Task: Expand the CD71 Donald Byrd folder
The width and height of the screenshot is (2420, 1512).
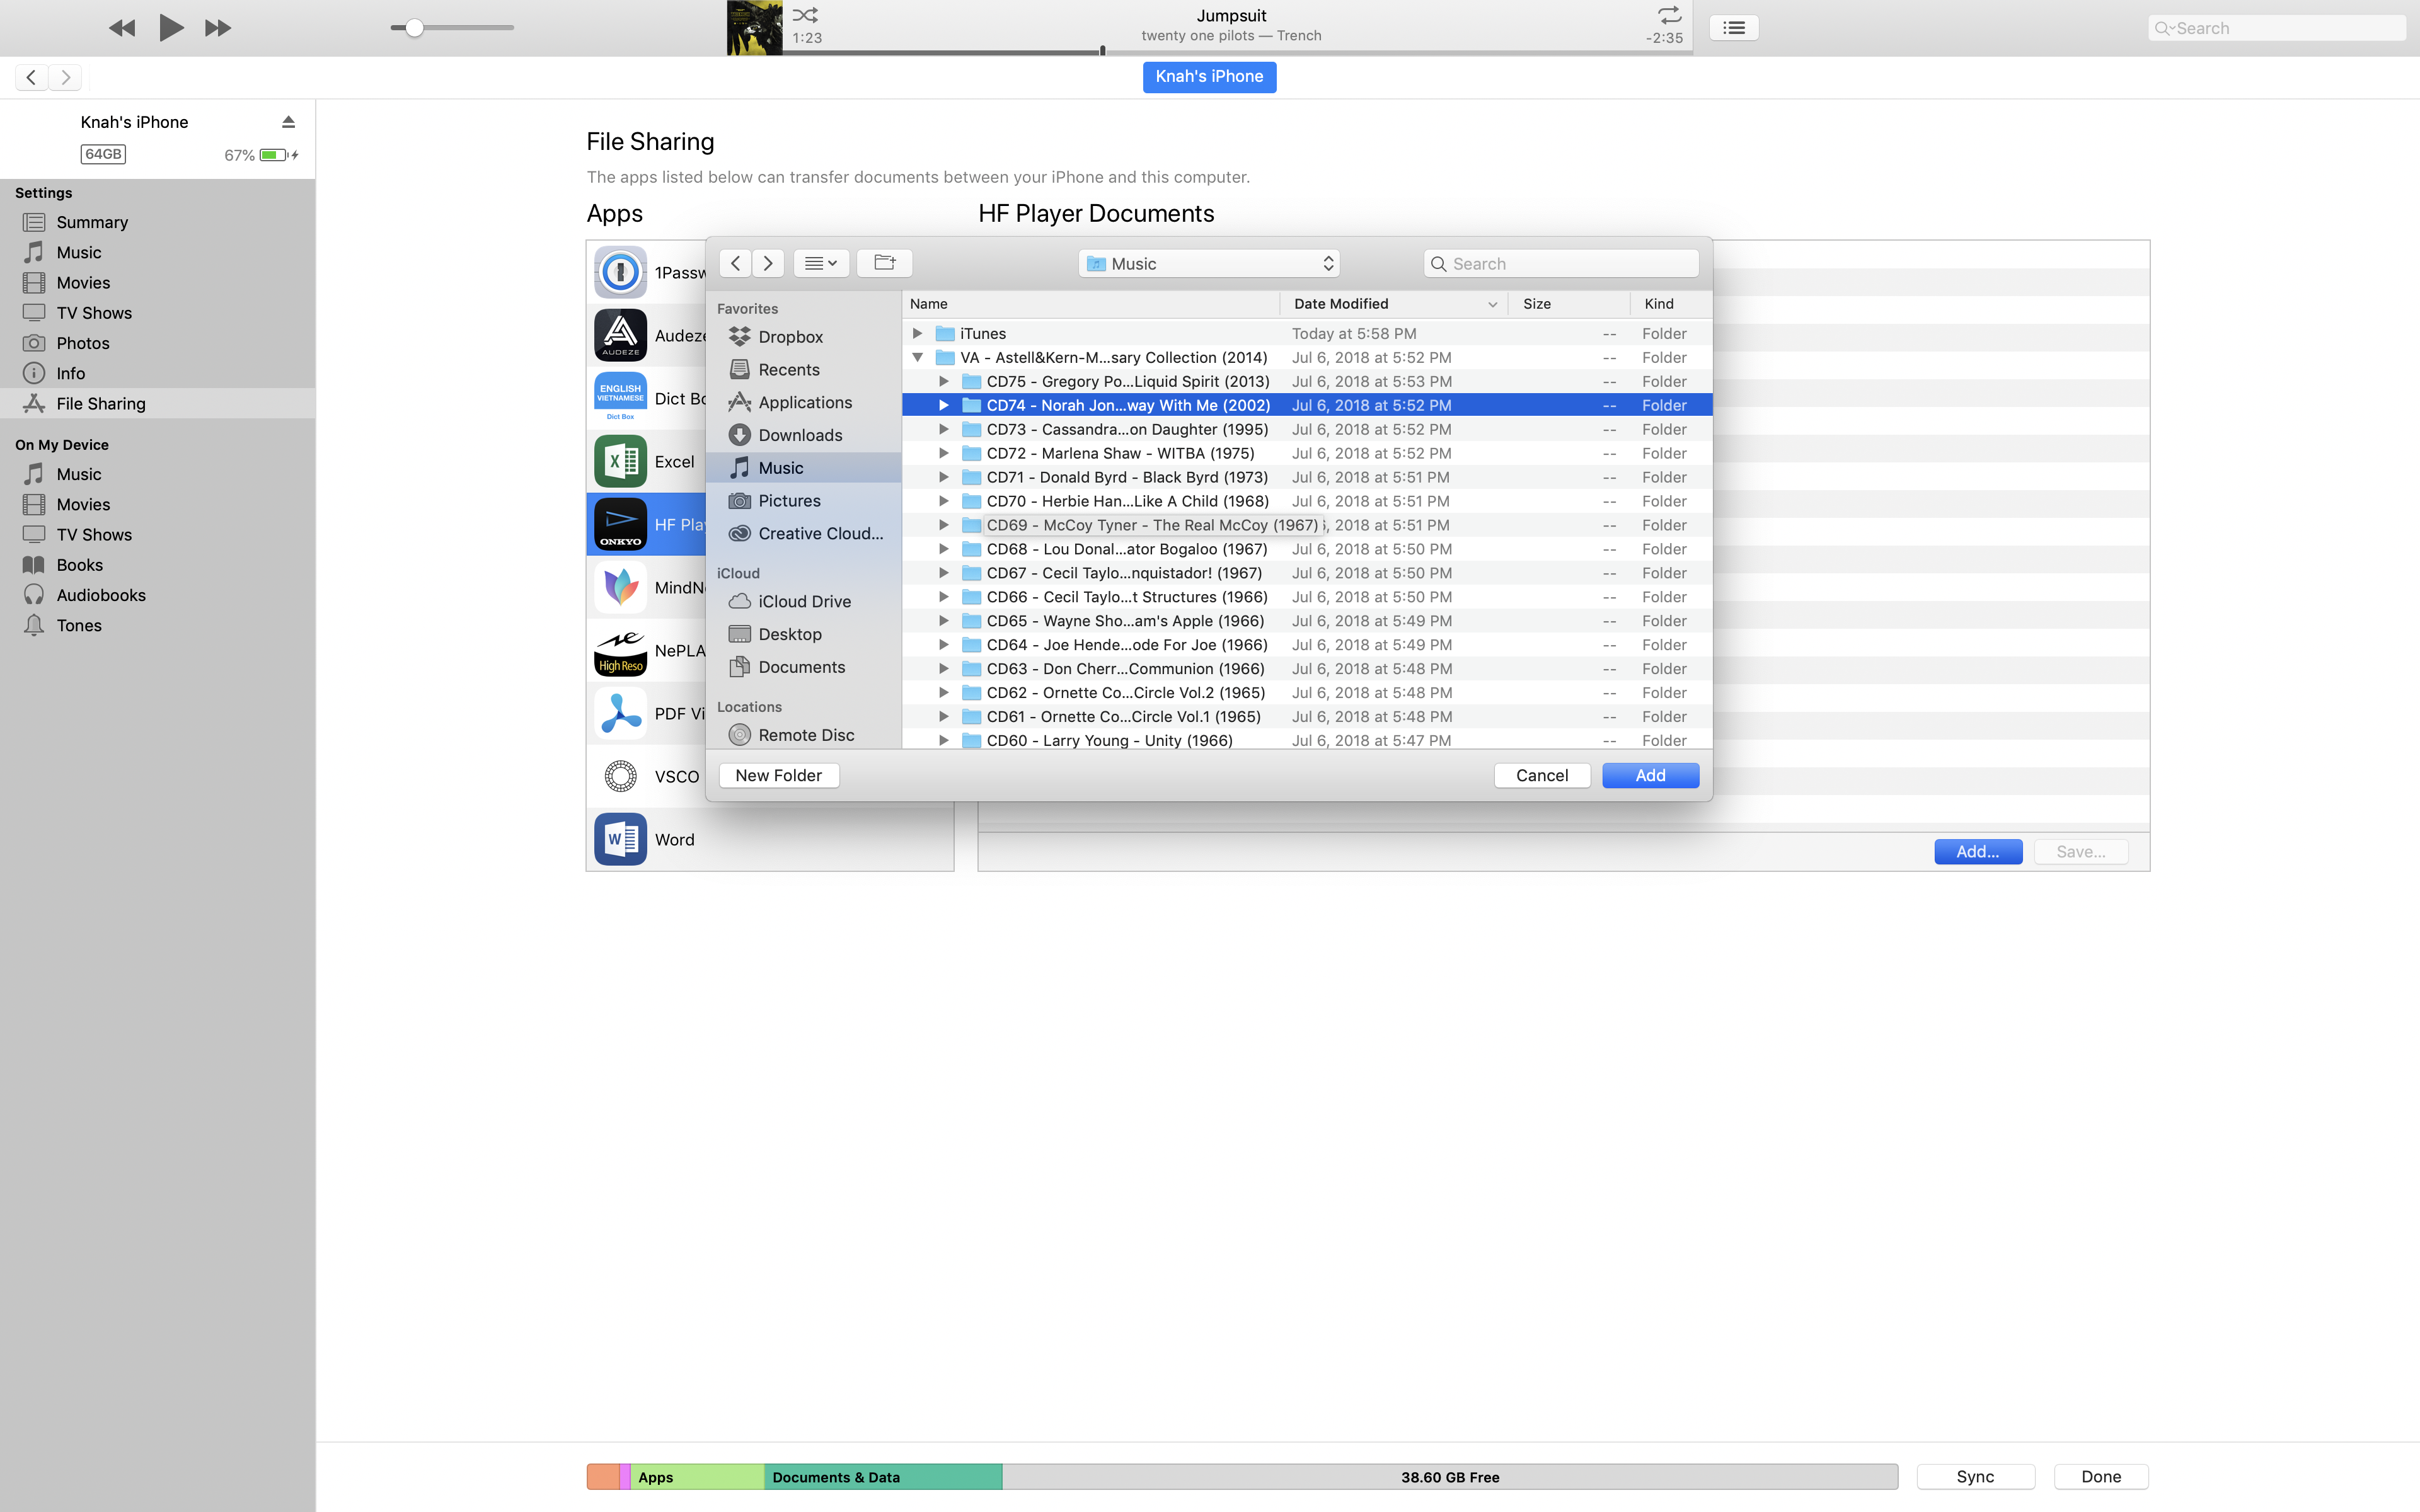Action: click(x=943, y=477)
